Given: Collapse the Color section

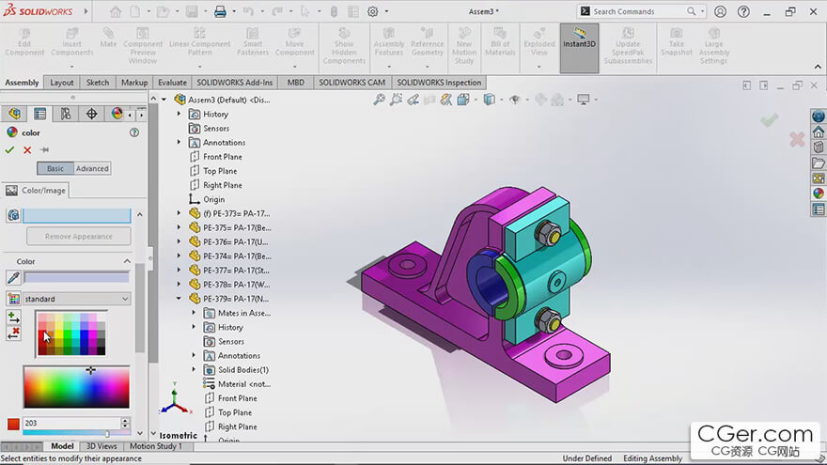Looking at the screenshot, I should pos(127,261).
